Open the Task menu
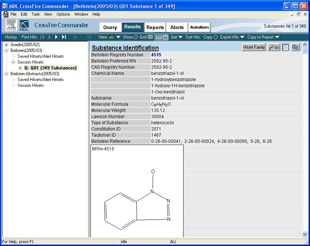This screenshot has width=310, height=246. 36,14
